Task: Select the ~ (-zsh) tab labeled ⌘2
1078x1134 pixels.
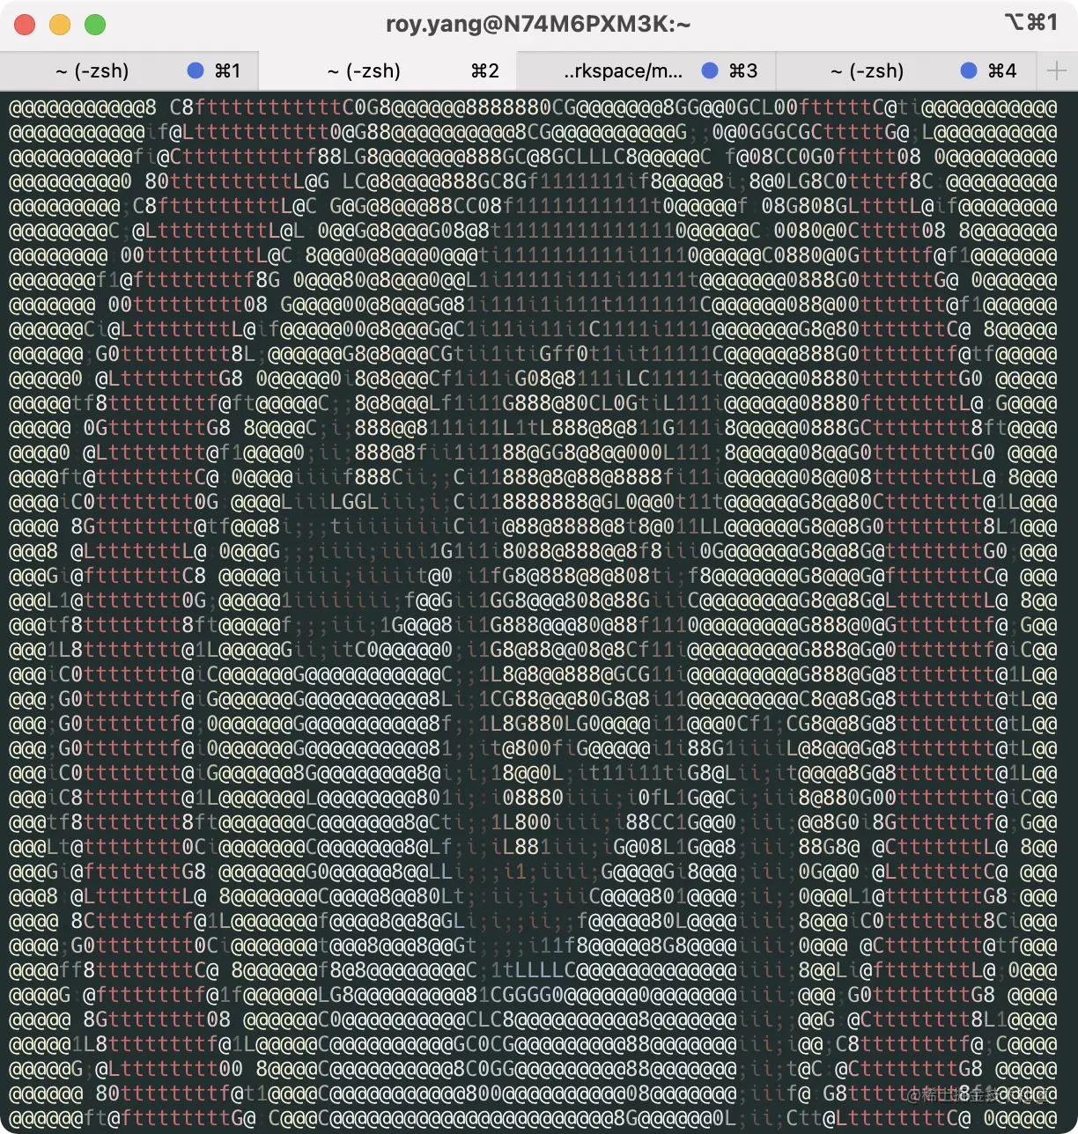Action: coord(388,71)
